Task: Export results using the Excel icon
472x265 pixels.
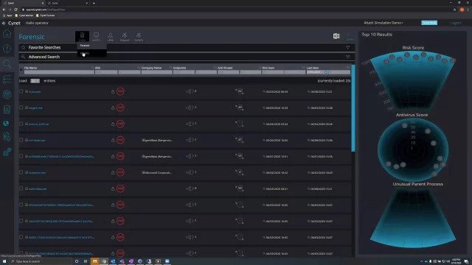Action: [x=336, y=36]
